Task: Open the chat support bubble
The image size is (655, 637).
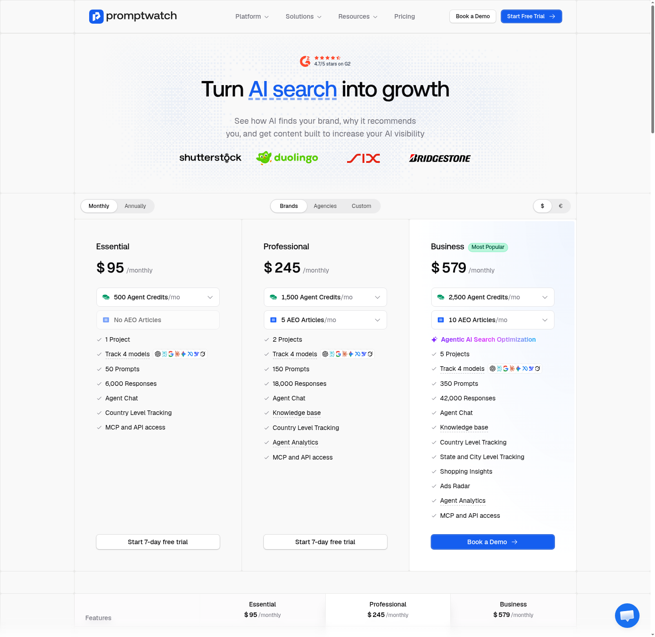Action: [x=627, y=616]
